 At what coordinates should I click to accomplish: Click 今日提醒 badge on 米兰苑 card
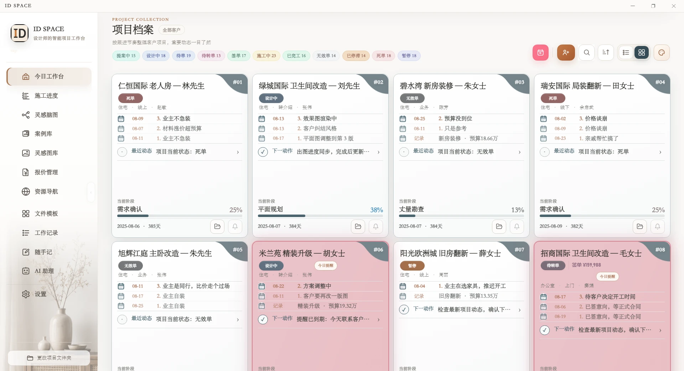(326, 266)
